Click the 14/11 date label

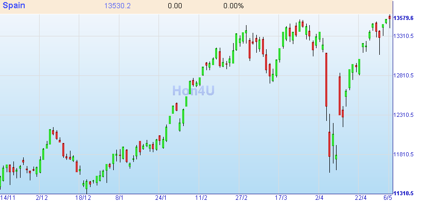(8, 198)
